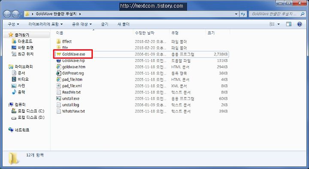Click the refresh icon beside the address bar
The width and height of the screenshot is (309, 169).
coord(243,14)
